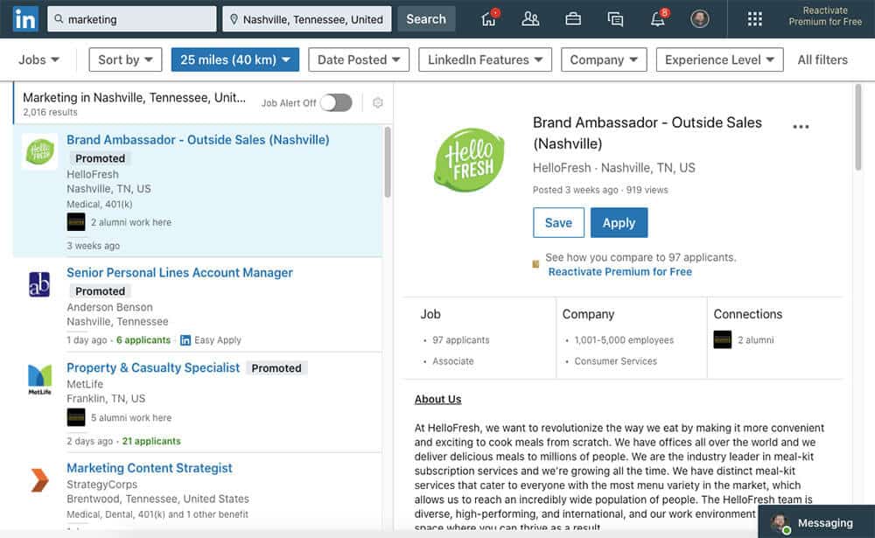Open the profile avatar menu
875x538 pixels.
(x=699, y=19)
